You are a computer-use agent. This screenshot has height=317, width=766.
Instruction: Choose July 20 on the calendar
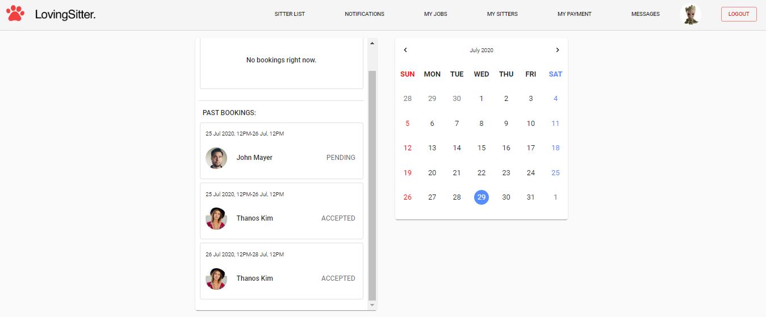click(432, 172)
